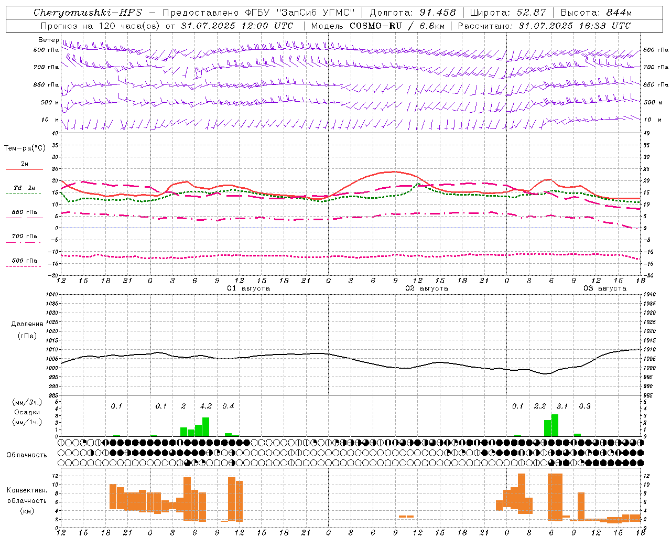The image size is (671, 537).
Task: Click the 2.2 precipitation total value
Action: [x=540, y=406]
